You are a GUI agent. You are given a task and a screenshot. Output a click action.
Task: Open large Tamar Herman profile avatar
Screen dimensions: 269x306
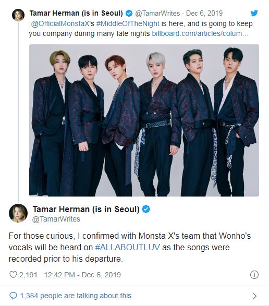pyautogui.click(x=18, y=213)
